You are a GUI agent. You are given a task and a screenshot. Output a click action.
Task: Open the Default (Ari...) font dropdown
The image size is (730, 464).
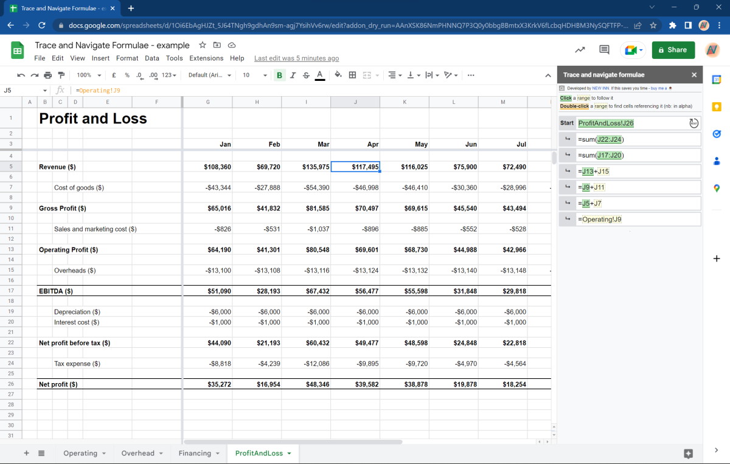pos(210,75)
